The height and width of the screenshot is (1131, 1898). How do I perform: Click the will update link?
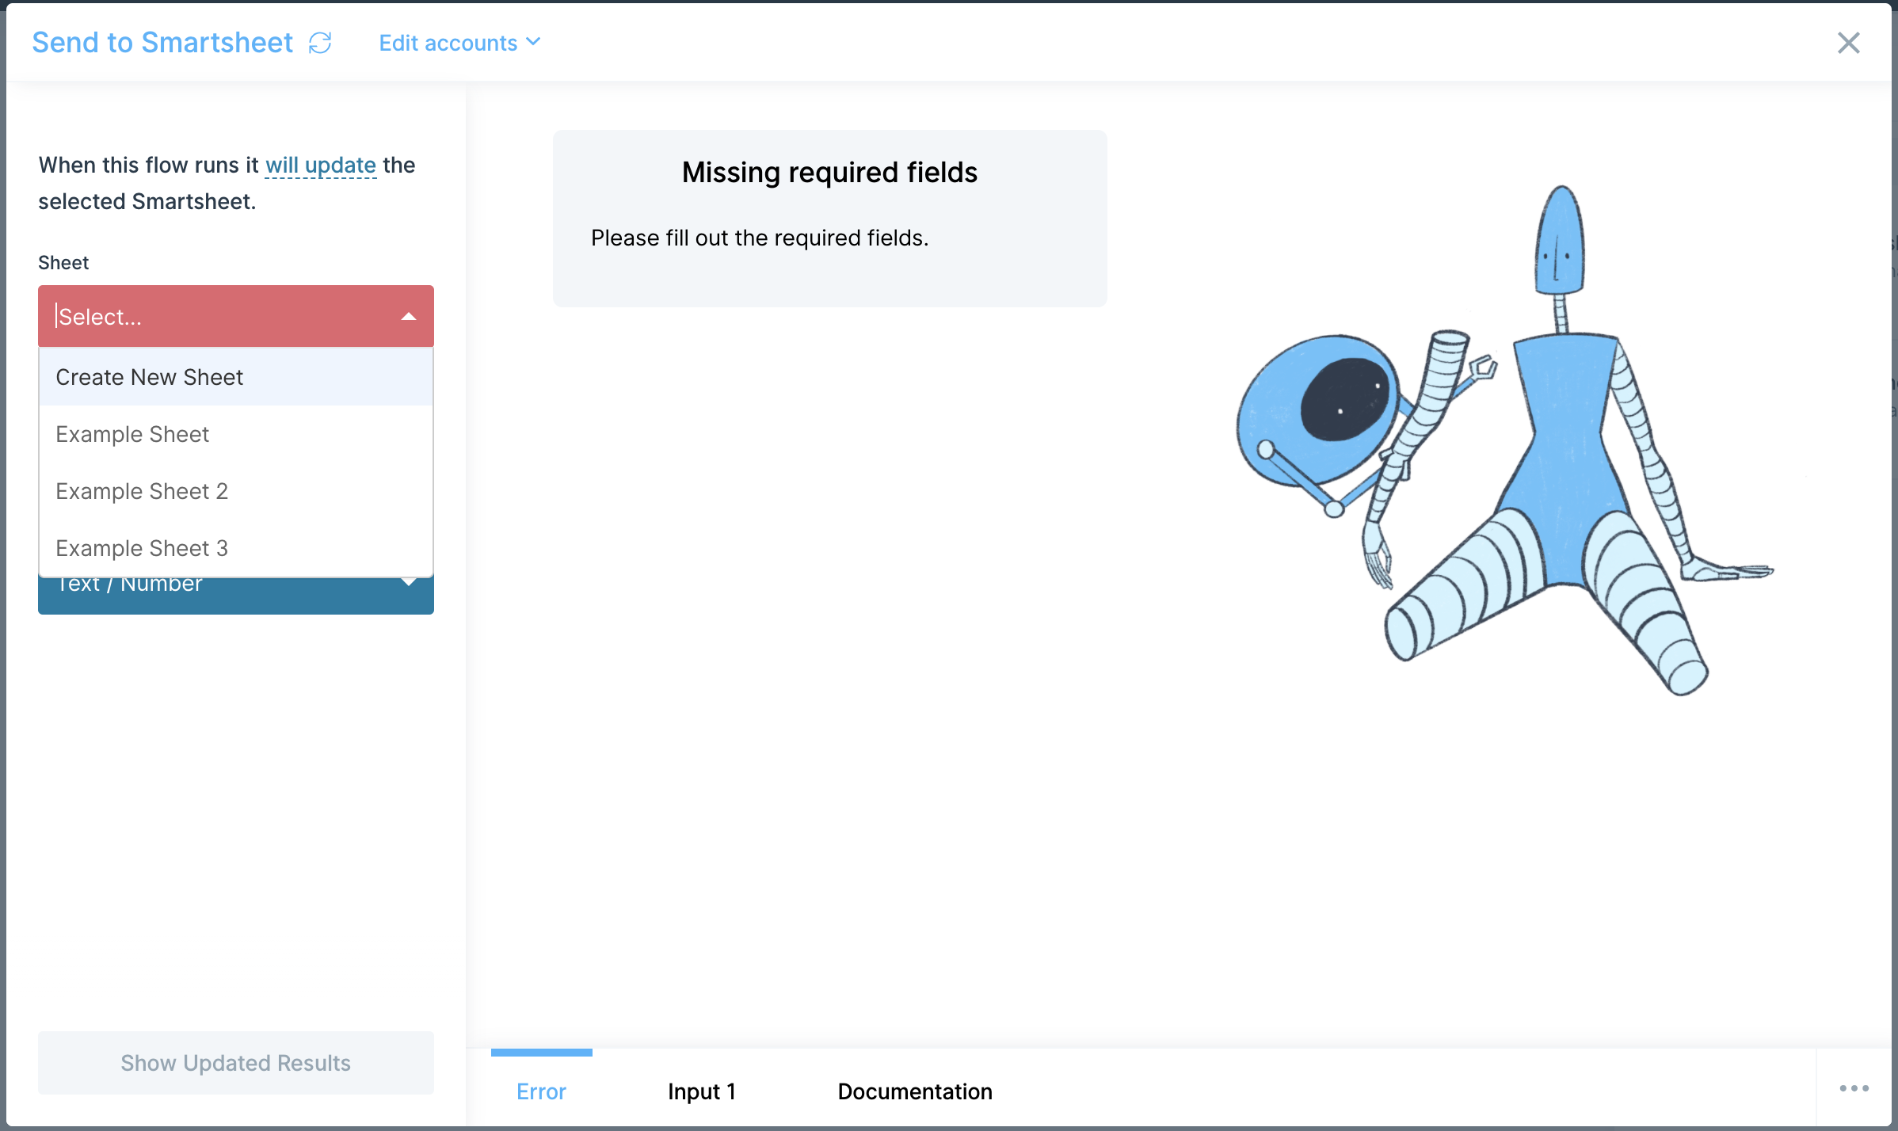tap(321, 165)
